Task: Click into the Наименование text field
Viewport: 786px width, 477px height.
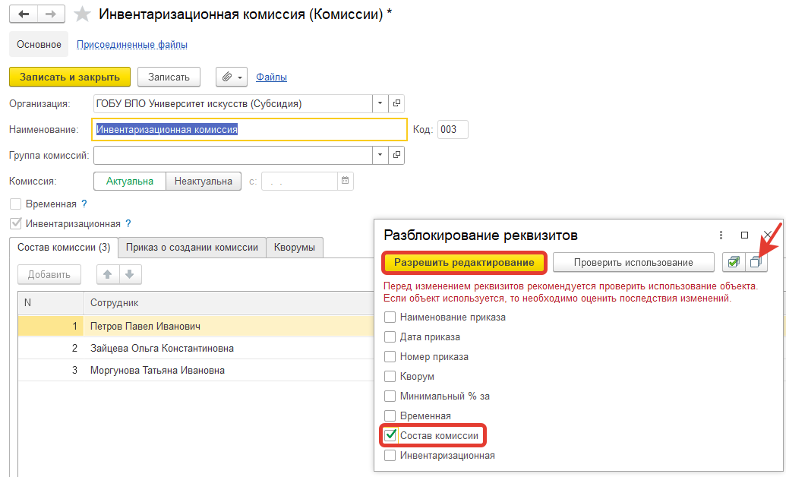Action: click(x=249, y=130)
